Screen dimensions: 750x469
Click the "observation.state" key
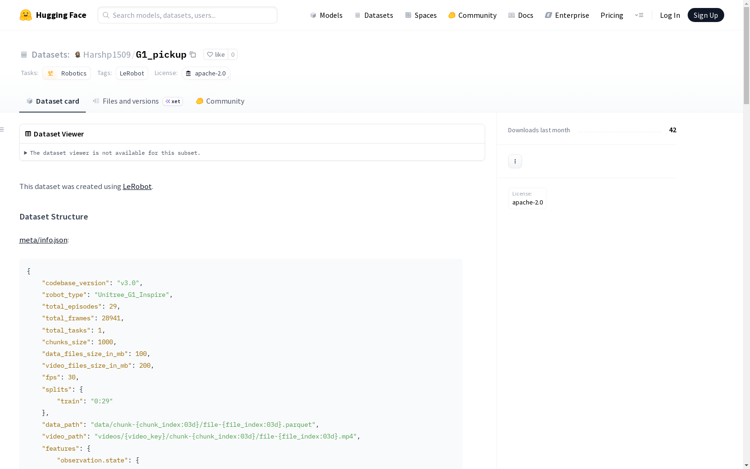[x=92, y=460]
